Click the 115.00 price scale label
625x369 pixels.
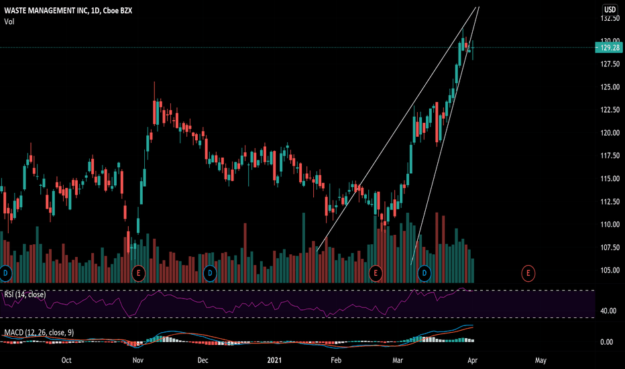[610, 178]
